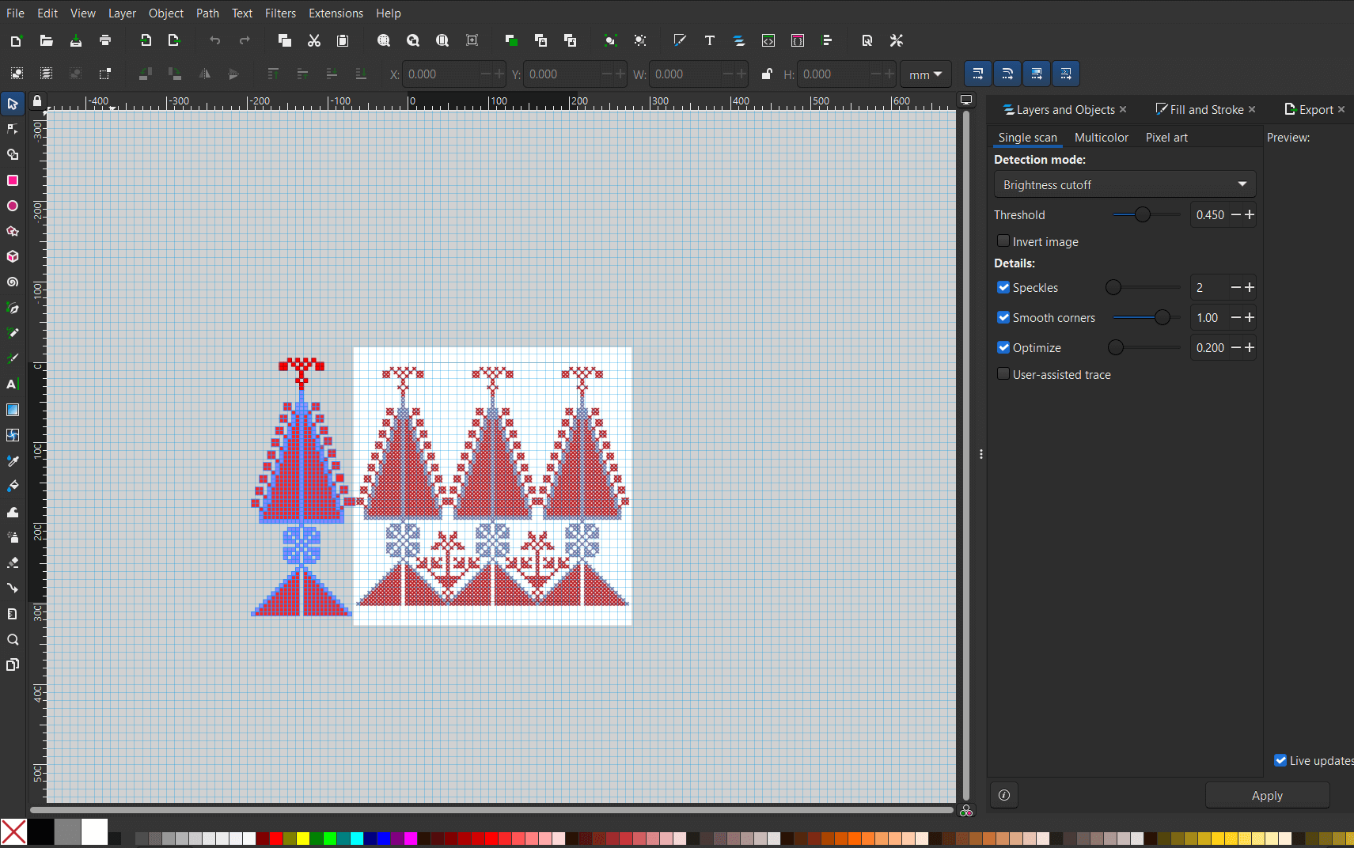Open the Extensions menu

click(x=336, y=13)
